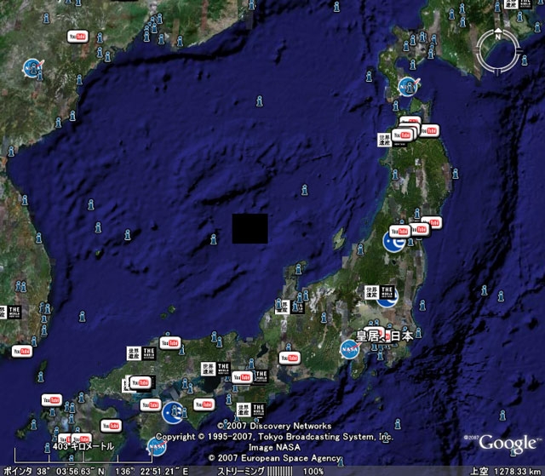
Task: Open the YouTube marker in the top-left corner
Action: point(78,36)
